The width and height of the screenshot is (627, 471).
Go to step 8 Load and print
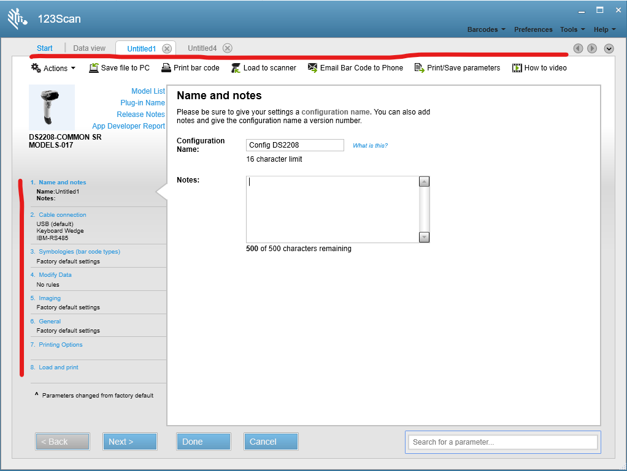(58, 367)
